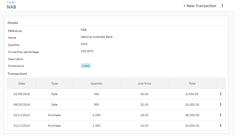Click the Description label
The width and height of the screenshot is (240, 138).
16,59
